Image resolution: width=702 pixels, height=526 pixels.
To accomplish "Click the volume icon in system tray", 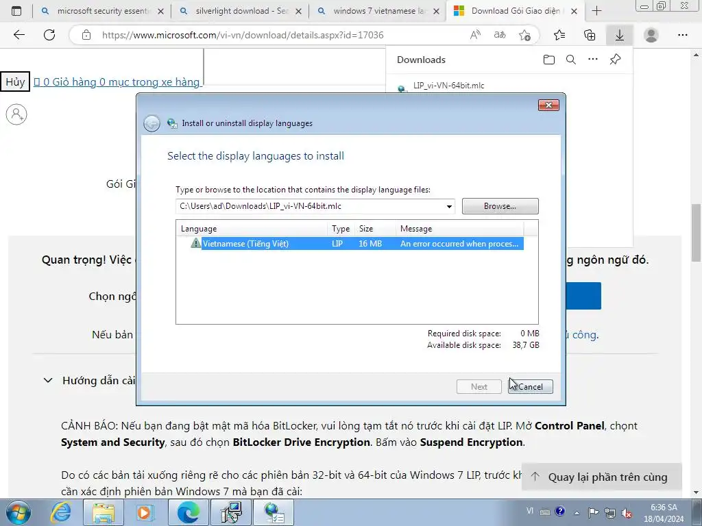I will pyautogui.click(x=627, y=512).
